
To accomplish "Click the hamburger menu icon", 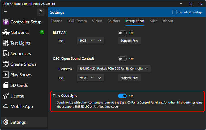I will (x=5, y=12).
